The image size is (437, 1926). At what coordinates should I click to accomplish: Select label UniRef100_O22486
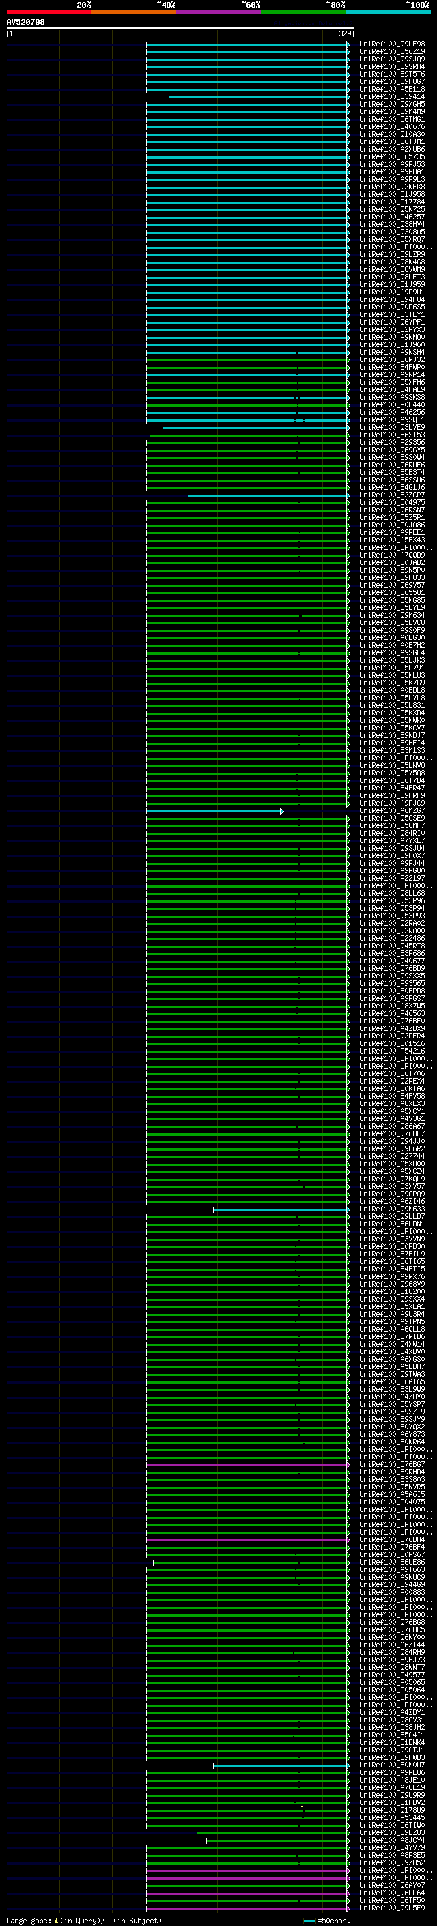click(x=392, y=939)
